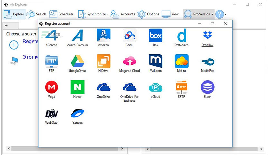The height and width of the screenshot is (155, 269).
Task: Open the Accounts toolbar item
Action: [x=123, y=14]
